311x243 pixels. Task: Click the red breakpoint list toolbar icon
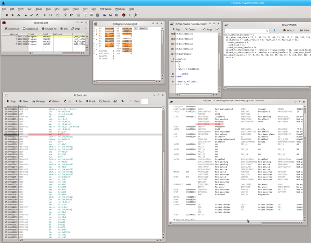tap(124, 15)
